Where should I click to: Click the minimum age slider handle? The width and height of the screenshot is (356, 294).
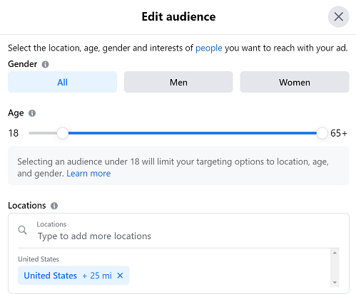coord(63,133)
